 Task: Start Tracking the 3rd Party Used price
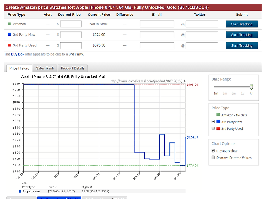242,46
